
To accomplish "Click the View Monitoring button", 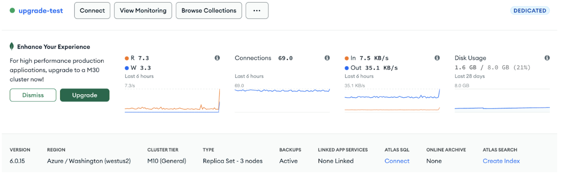I will (143, 11).
